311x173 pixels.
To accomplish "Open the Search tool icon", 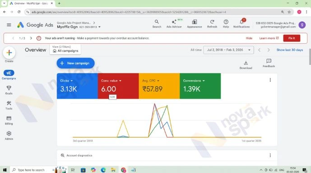I will 157,24.
